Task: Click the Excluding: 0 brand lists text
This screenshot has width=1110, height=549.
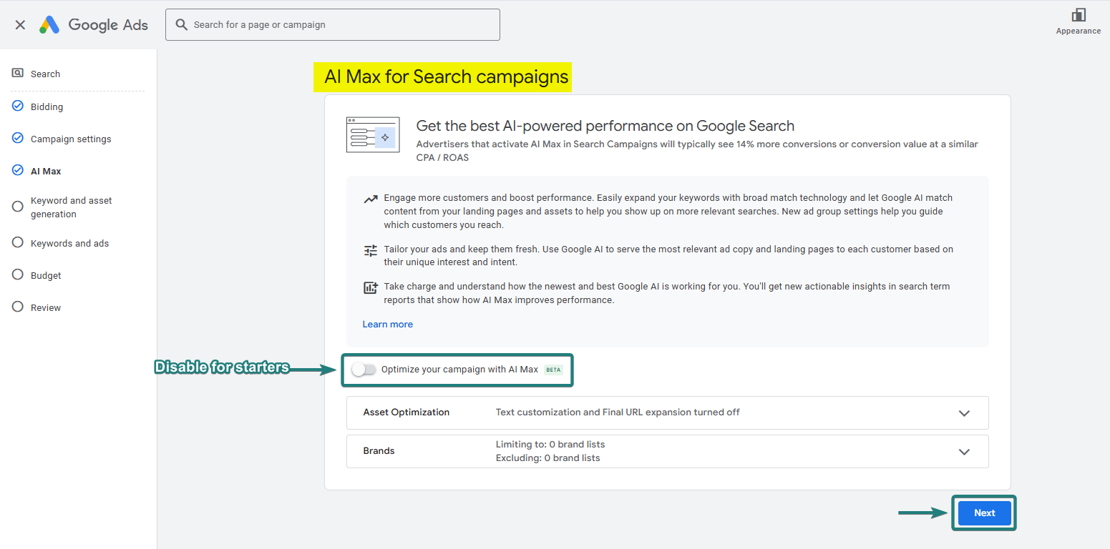Action: 547,457
